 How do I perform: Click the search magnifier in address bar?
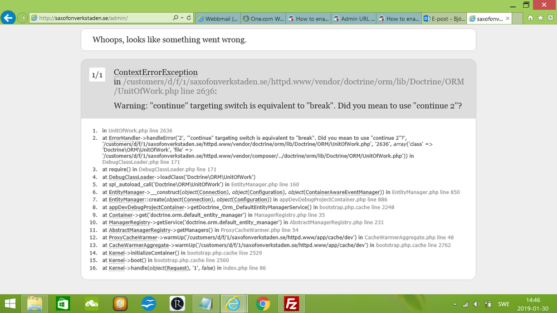pyautogui.click(x=175, y=18)
